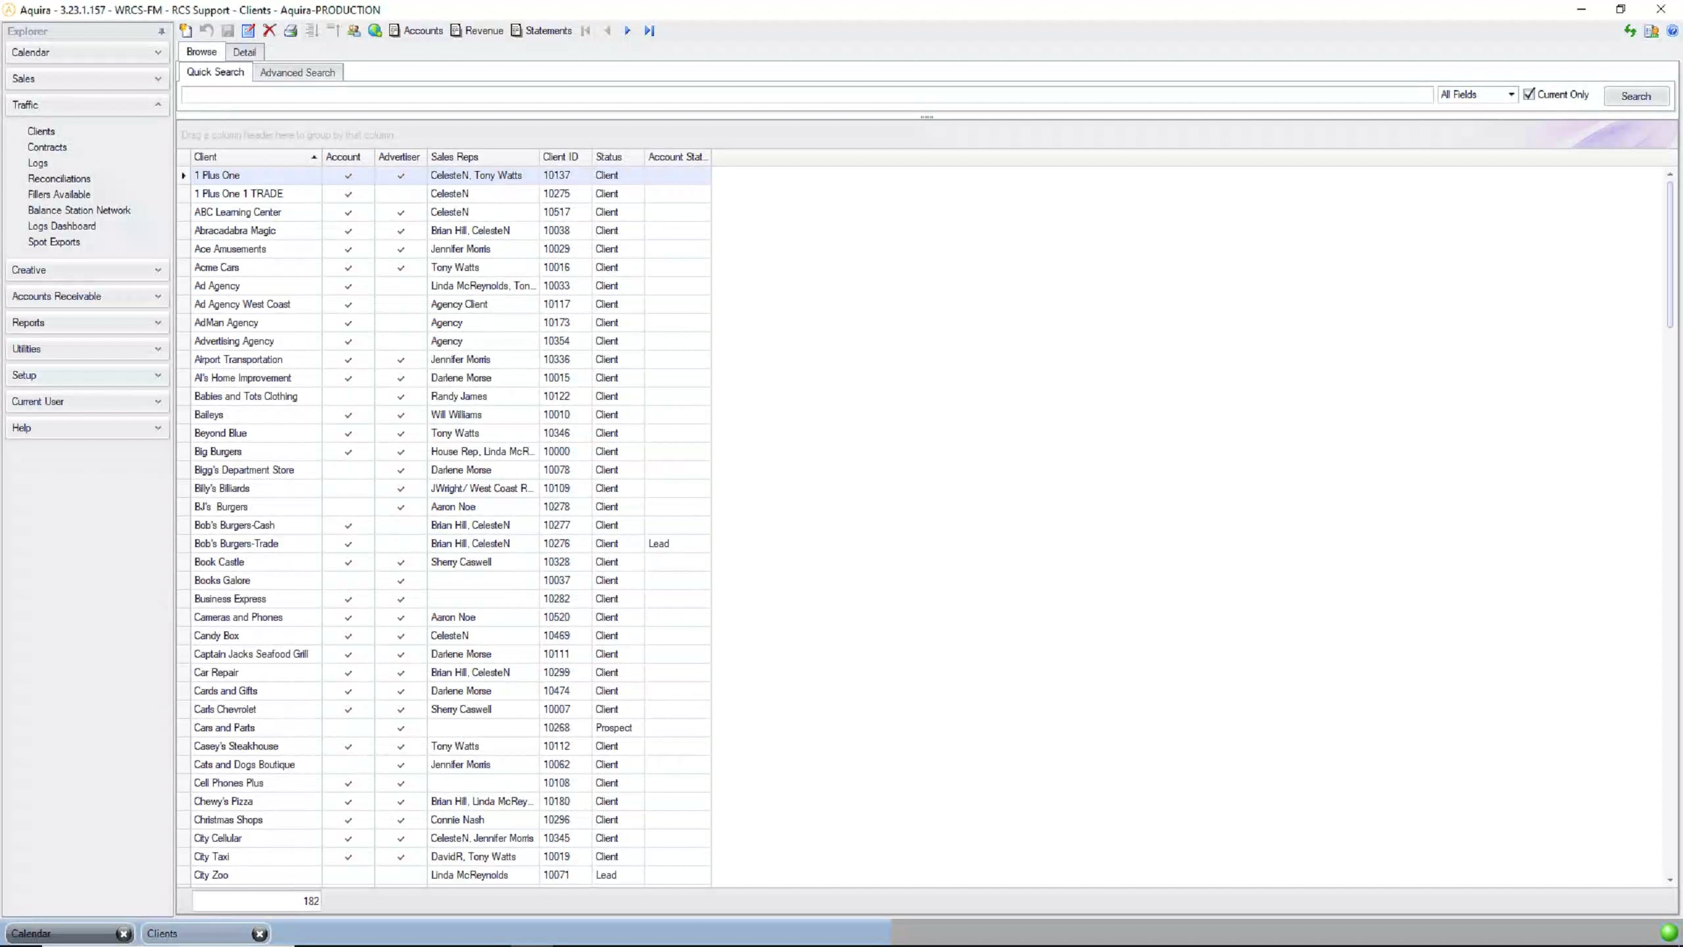
Task: Click the green status indicator light
Action: [x=1669, y=932]
